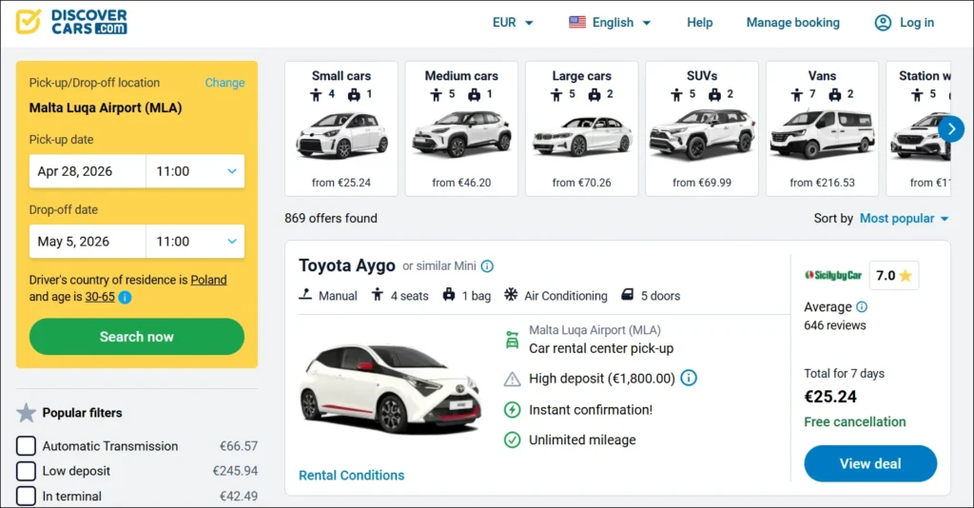Click the Manual gearbox icon
974x508 pixels.
(x=305, y=294)
